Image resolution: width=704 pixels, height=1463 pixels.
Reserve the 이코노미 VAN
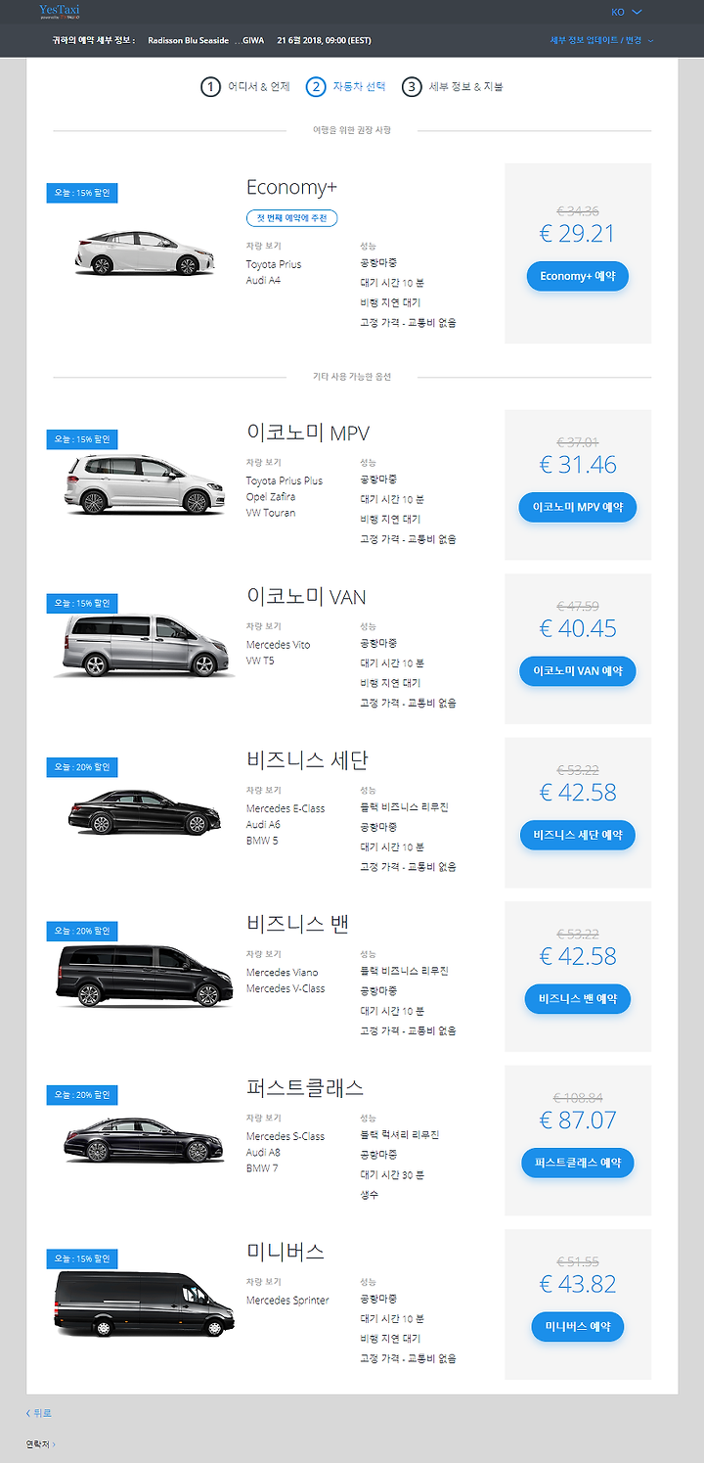click(x=578, y=671)
